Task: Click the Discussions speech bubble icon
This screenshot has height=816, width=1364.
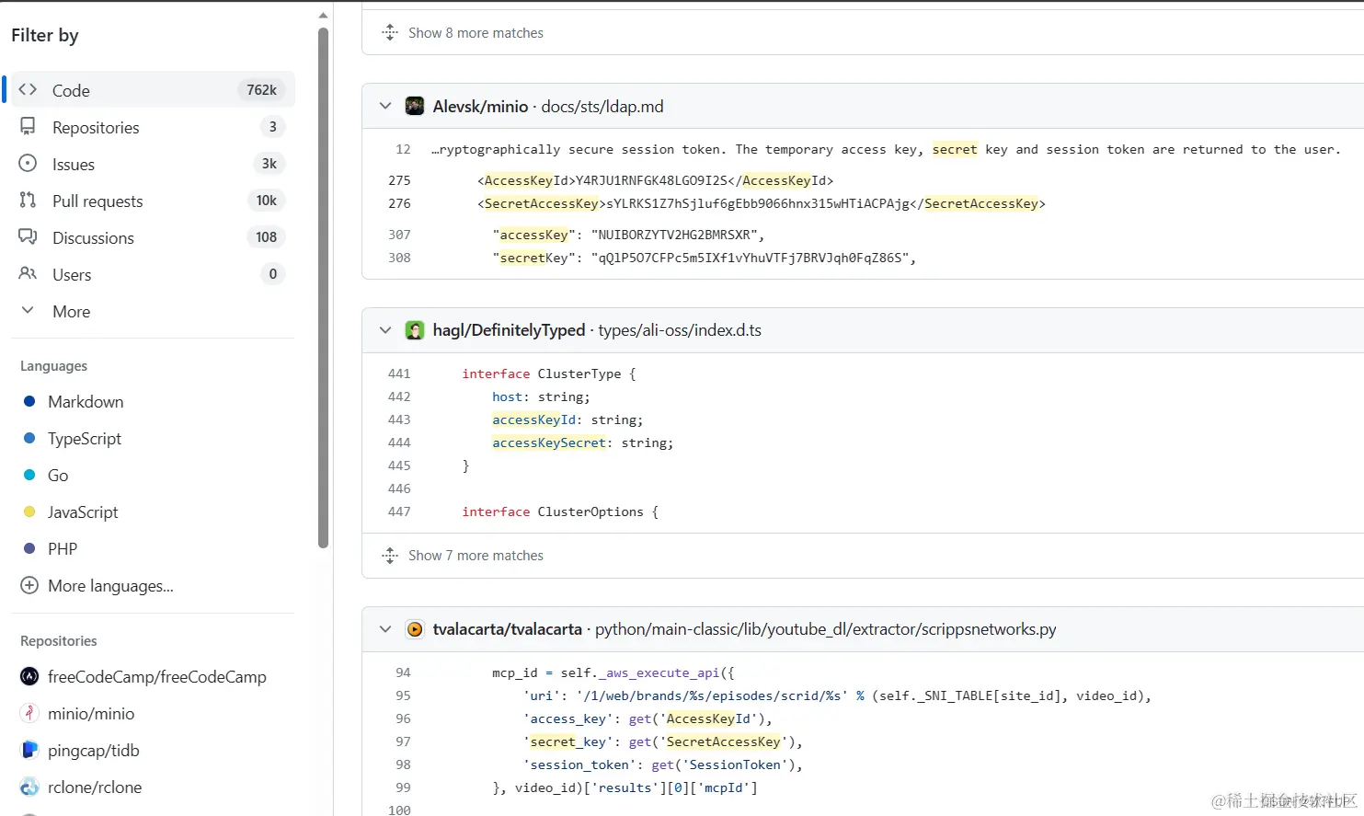Action: pyautogui.click(x=28, y=236)
